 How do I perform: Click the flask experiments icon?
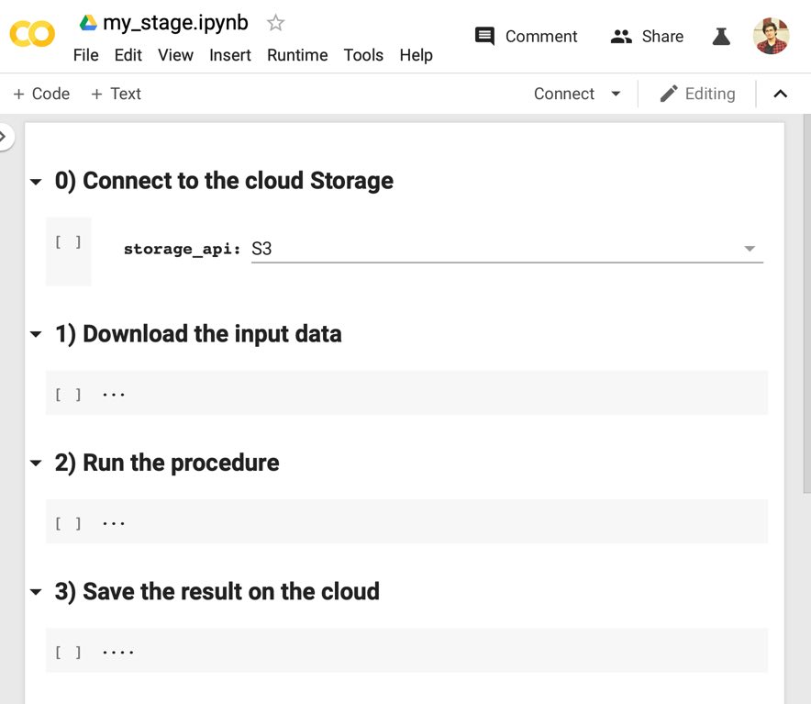[x=721, y=37]
